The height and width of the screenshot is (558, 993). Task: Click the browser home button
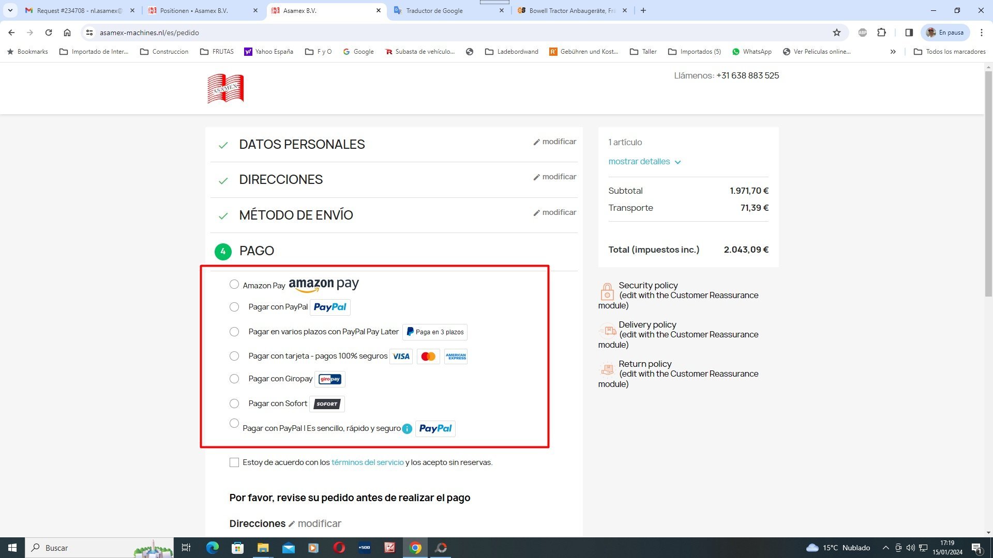(67, 33)
